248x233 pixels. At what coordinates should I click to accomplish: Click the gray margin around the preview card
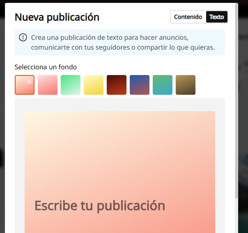pos(19,164)
